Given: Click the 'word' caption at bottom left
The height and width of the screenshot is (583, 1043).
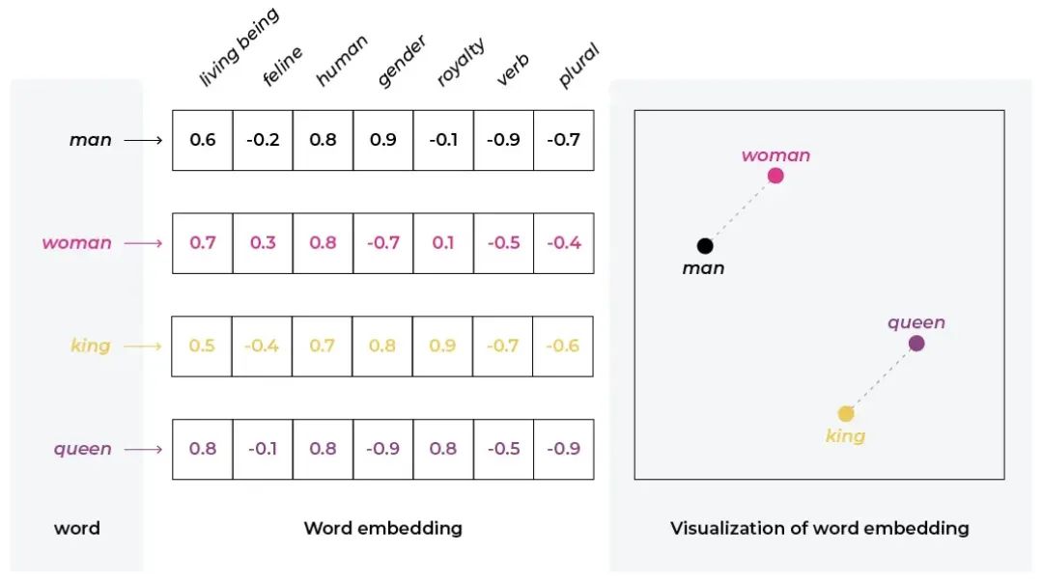Looking at the screenshot, I should click(76, 528).
